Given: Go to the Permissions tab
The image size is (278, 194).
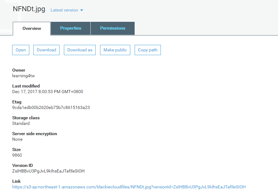Looking at the screenshot, I should pos(113,28).
